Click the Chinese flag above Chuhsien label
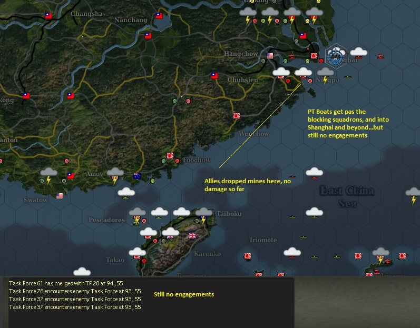The image size is (420, 328). pyautogui.click(x=214, y=76)
